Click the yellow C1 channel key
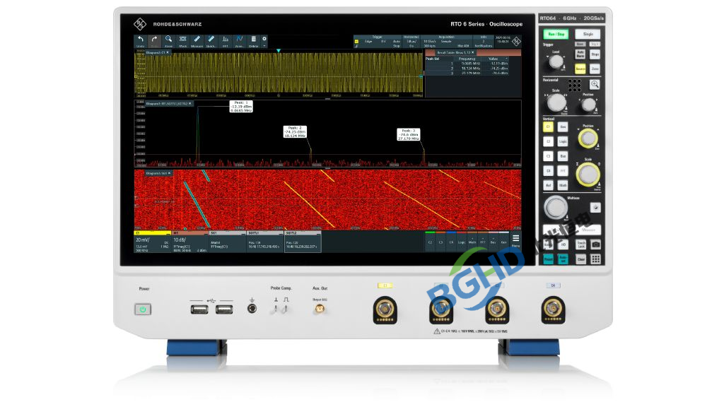The width and height of the screenshot is (724, 407). [x=548, y=126]
